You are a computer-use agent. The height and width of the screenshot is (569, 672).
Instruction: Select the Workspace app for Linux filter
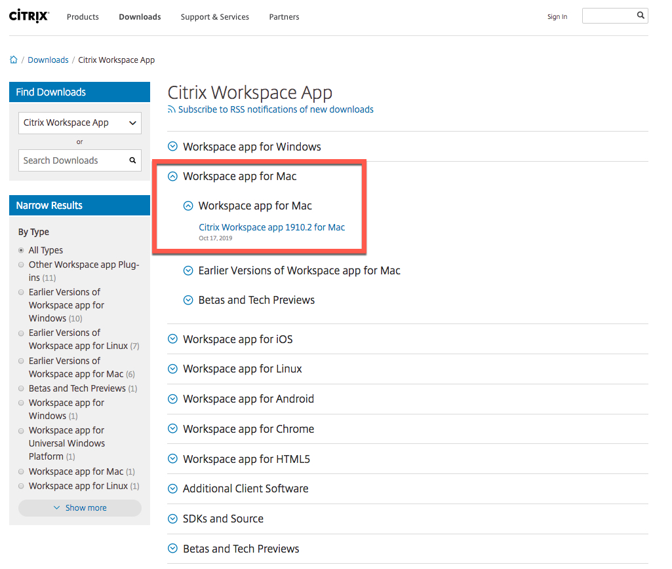point(20,485)
